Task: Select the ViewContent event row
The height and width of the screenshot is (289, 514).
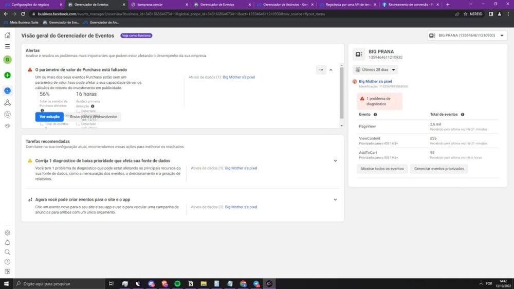Action: click(x=428, y=141)
